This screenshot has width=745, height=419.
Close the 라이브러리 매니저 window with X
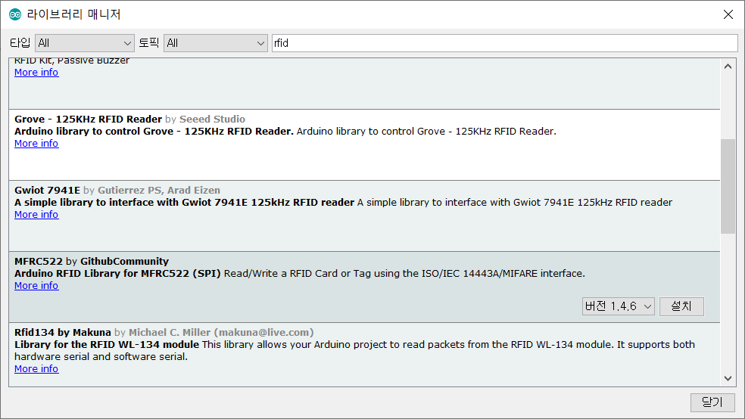pyautogui.click(x=728, y=14)
